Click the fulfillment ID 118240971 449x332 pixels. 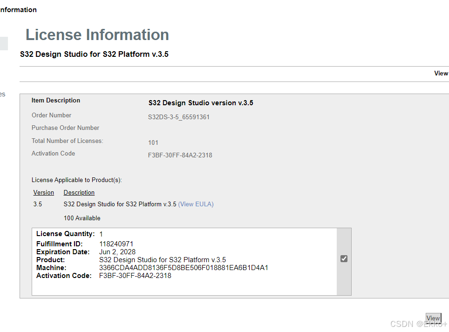(x=116, y=244)
